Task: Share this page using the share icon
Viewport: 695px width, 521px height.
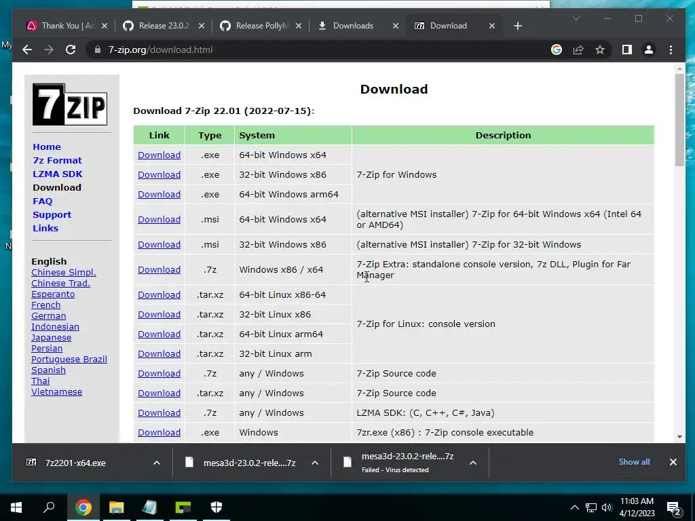Action: (578, 50)
